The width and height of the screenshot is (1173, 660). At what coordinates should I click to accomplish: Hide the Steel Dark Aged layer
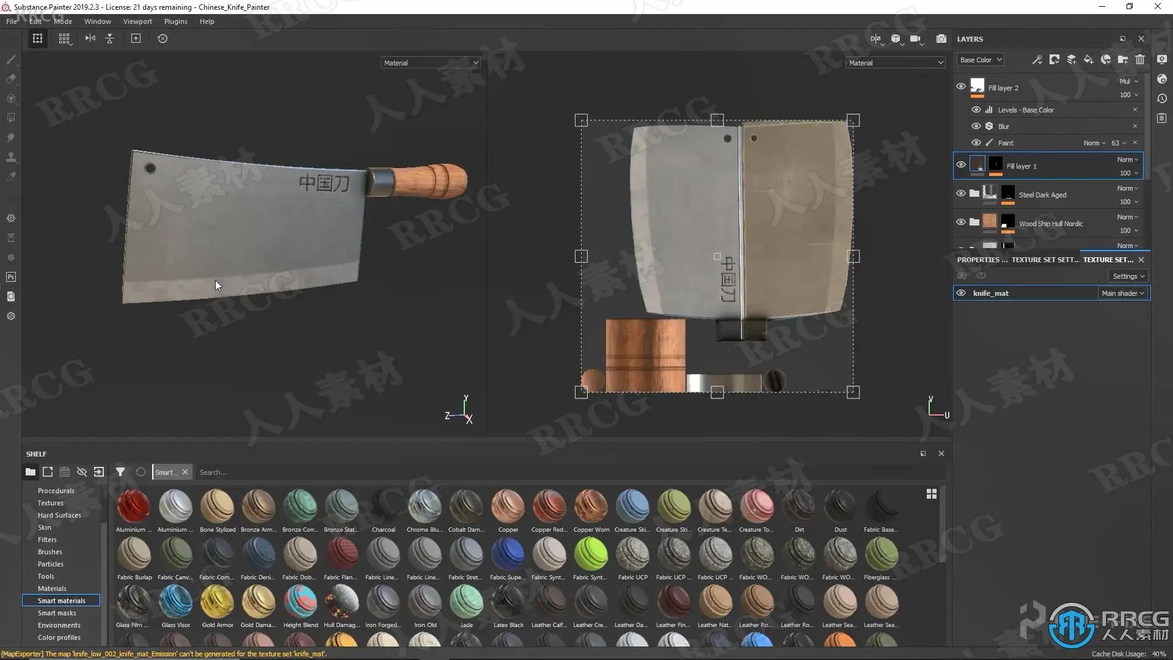click(x=961, y=194)
